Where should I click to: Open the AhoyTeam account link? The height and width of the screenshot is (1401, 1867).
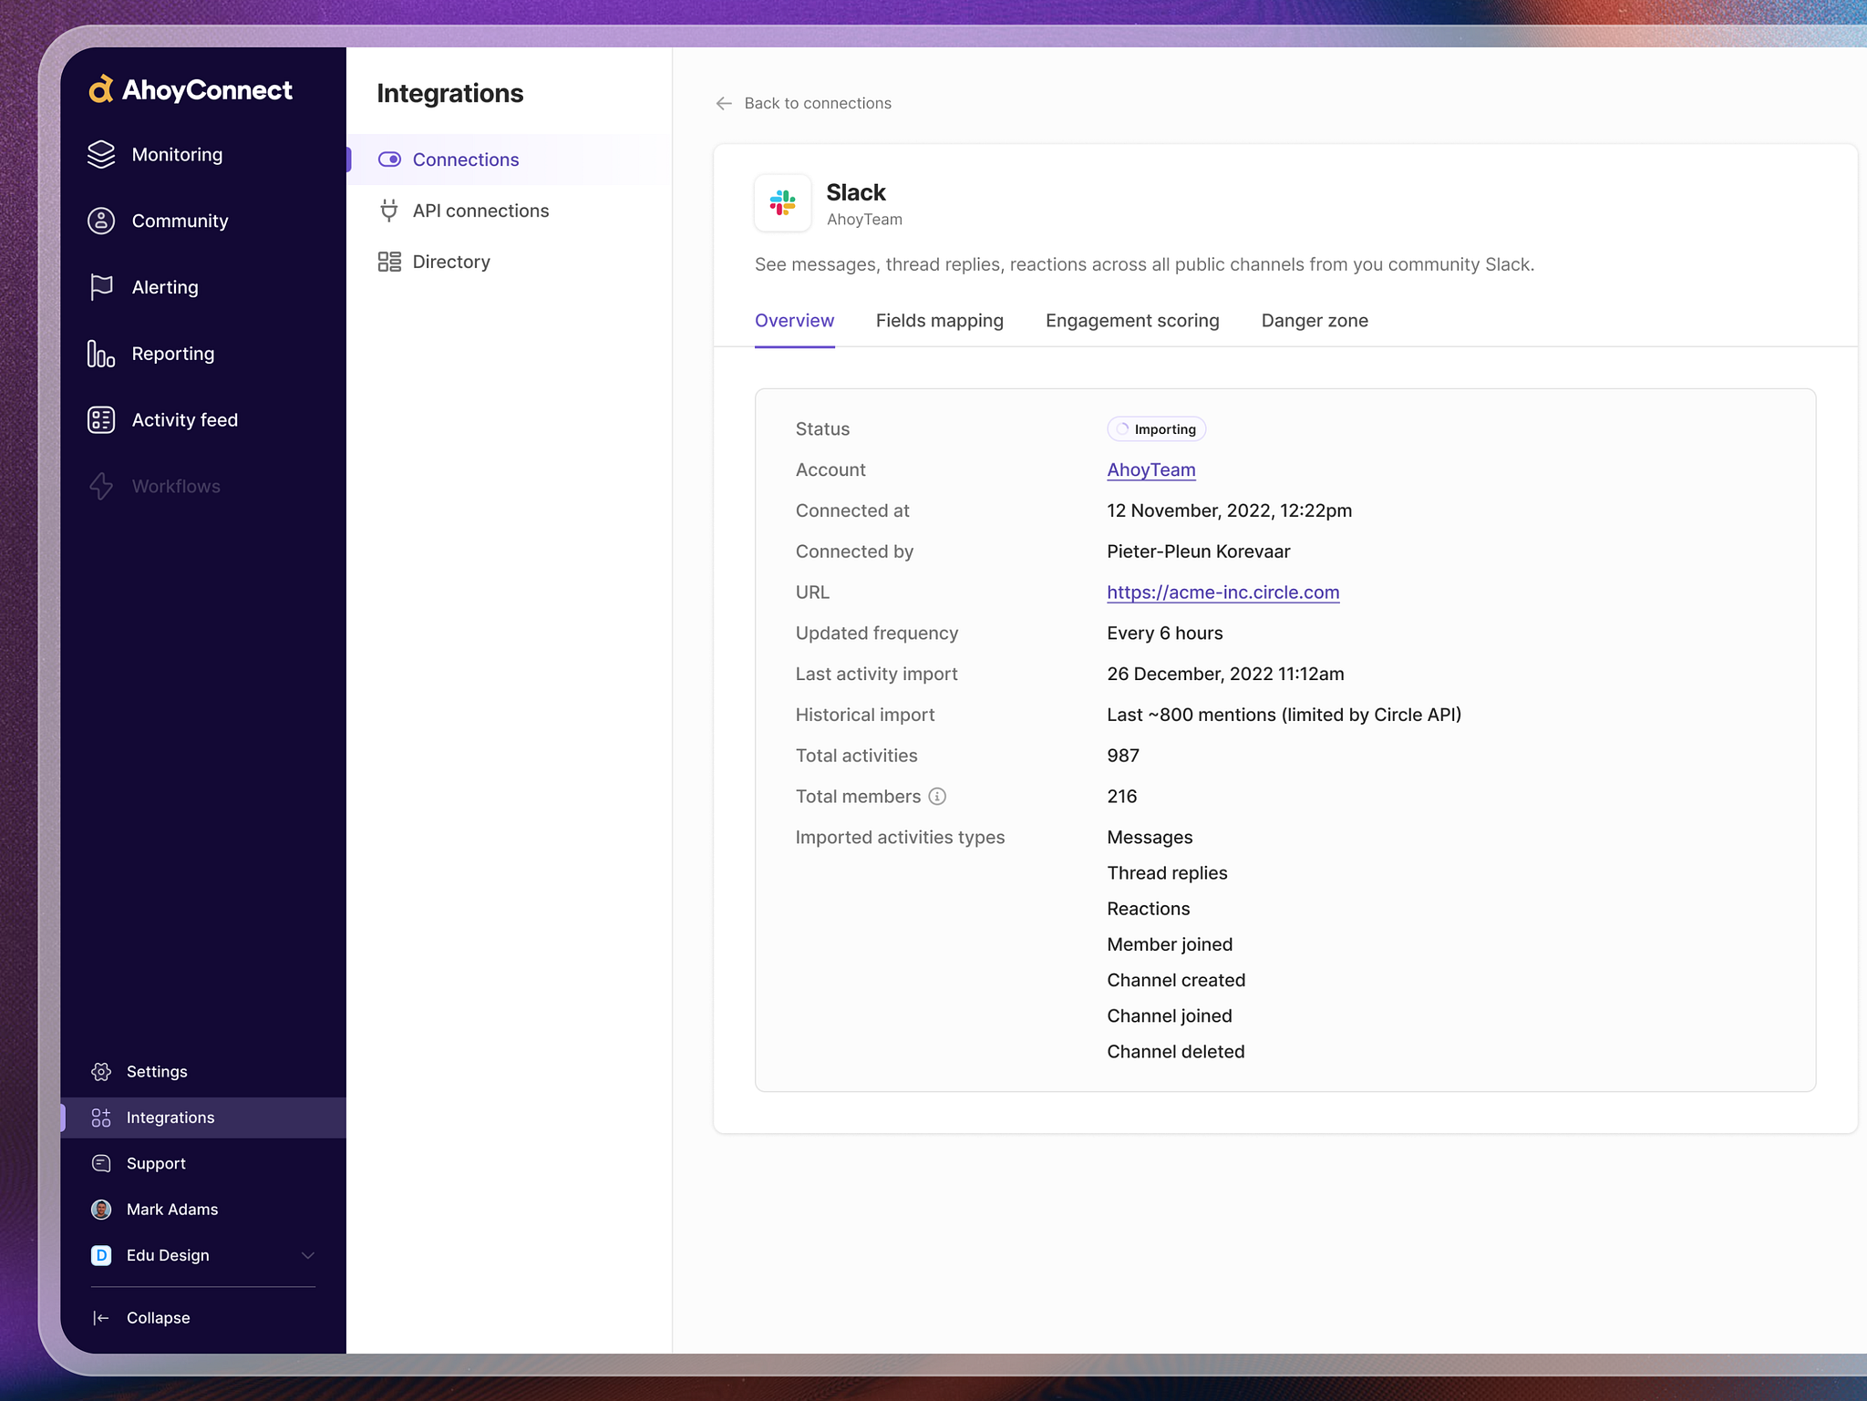pyautogui.click(x=1151, y=469)
